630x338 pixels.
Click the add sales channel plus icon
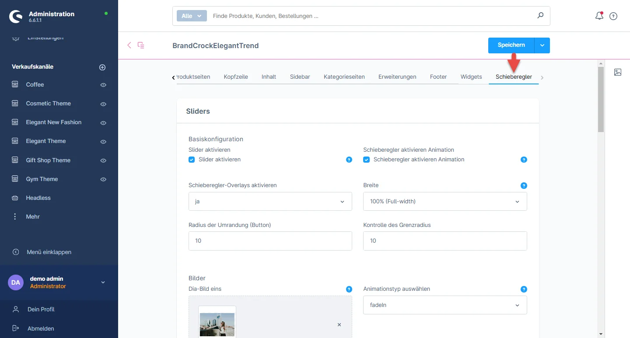click(102, 67)
